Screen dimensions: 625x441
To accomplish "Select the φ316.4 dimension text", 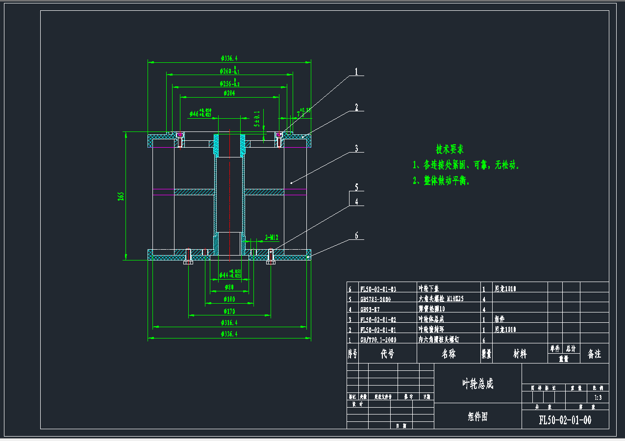I will point(229,322).
